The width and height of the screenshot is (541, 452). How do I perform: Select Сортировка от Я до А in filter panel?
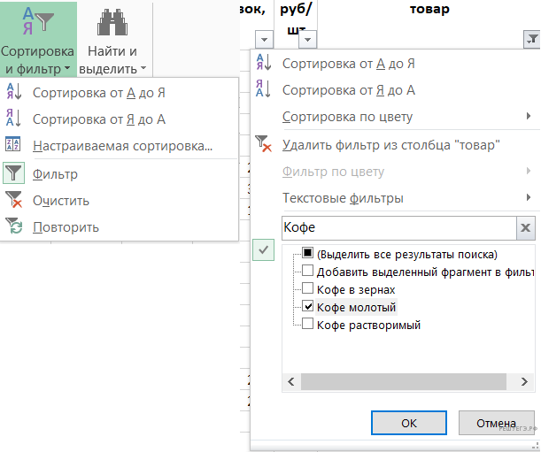(348, 90)
